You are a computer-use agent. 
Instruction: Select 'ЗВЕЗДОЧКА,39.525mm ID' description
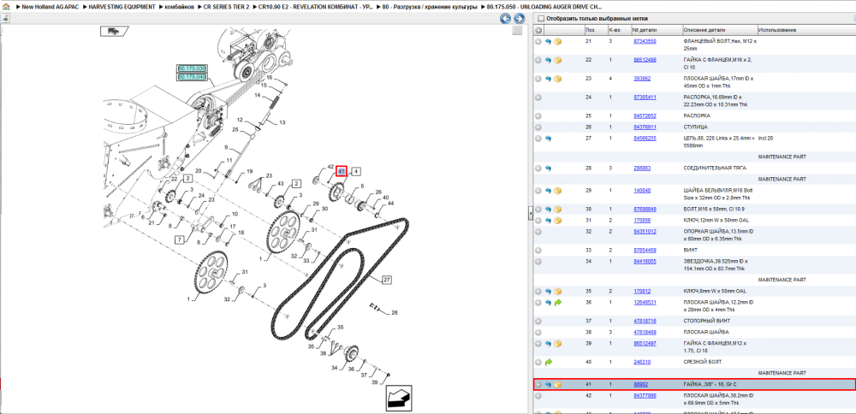[717, 261]
